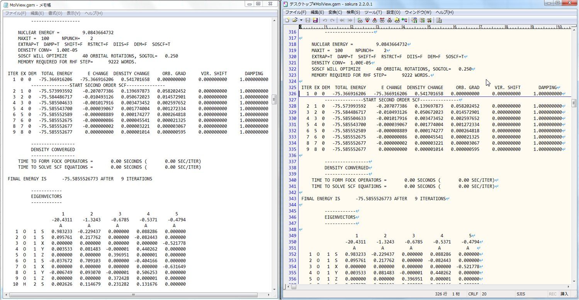
Task: Click '1 桁' column indicator in status bar
Action: 457,294
